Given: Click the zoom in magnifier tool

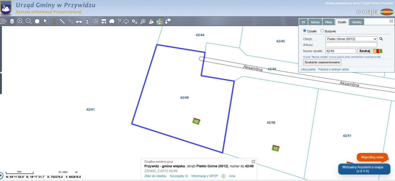Looking at the screenshot, I should pos(20,21).
